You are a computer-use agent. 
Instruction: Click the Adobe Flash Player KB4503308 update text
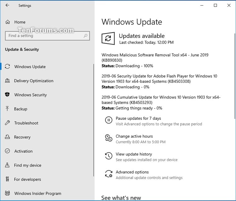point(159,79)
